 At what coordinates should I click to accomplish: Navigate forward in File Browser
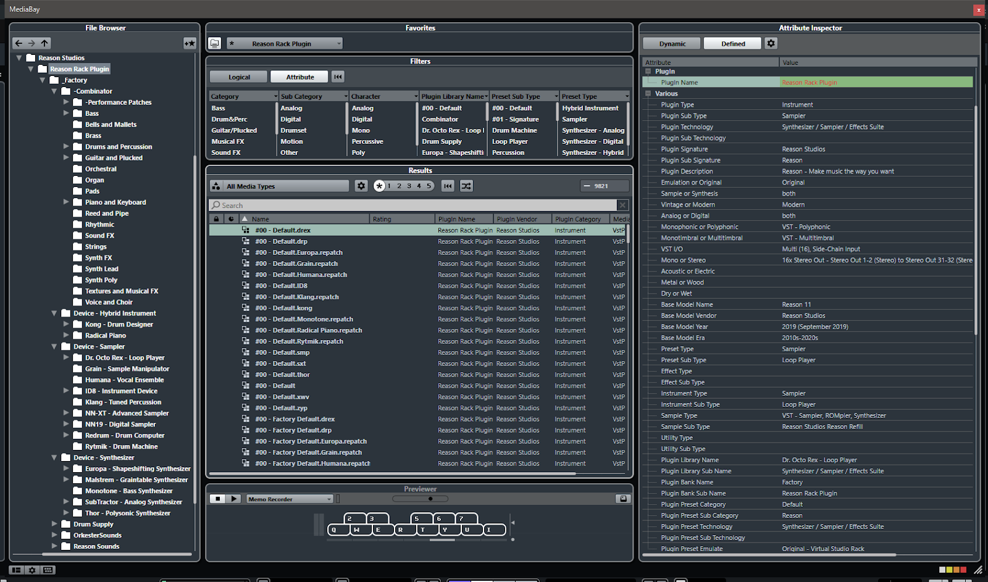(x=31, y=43)
